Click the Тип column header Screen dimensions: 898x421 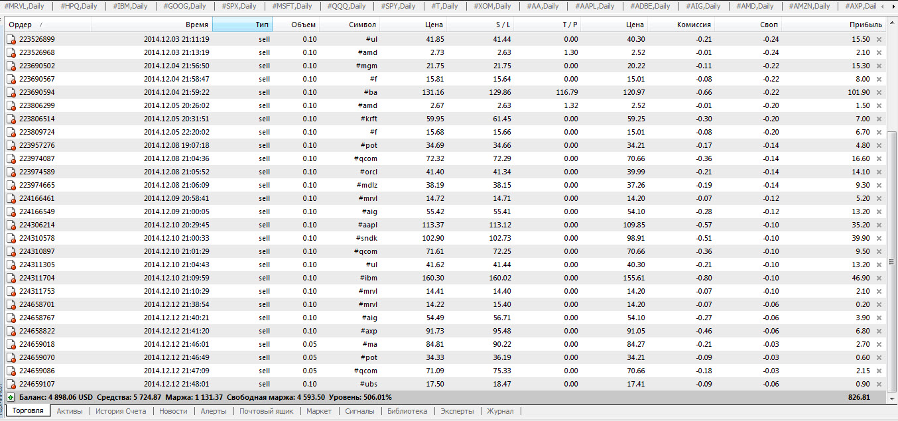click(243, 25)
